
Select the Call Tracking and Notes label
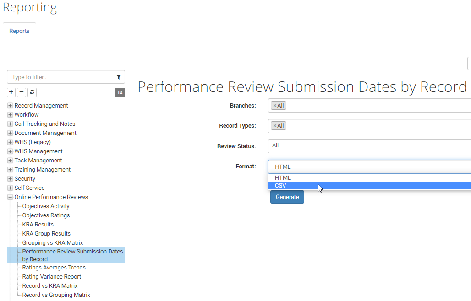tap(45, 124)
